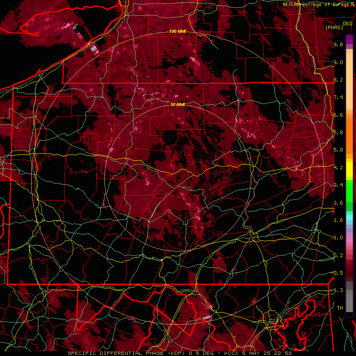Screen dimensions: 356x356
Task: Select the 5.8 legend value
Action: (338, 133)
